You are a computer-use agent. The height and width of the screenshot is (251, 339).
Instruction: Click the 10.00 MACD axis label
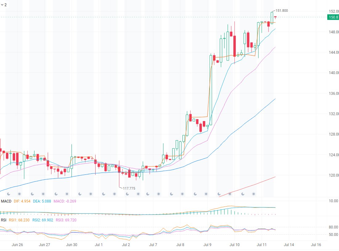(x=333, y=201)
